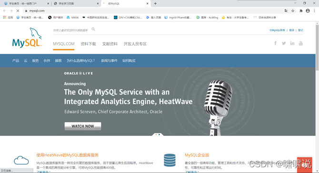Click the 登录 link
The height and width of the screenshot is (173, 319).
pyautogui.click(x=291, y=30)
